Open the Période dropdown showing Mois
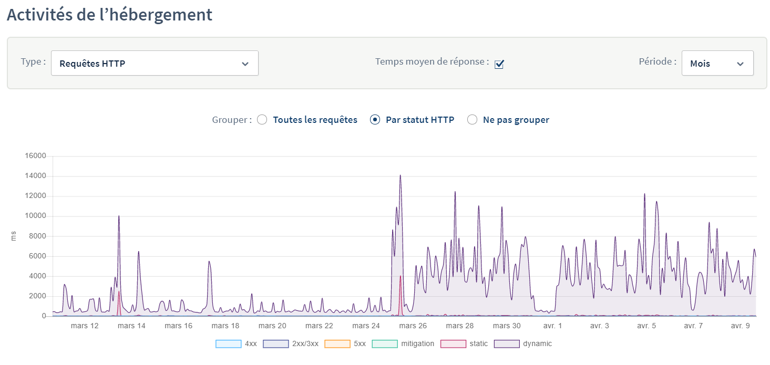This screenshot has width=770, height=365. [x=717, y=64]
